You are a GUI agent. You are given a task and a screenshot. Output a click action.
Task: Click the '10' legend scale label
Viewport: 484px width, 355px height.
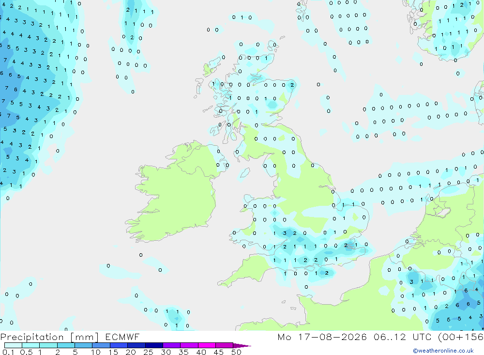[96, 352]
